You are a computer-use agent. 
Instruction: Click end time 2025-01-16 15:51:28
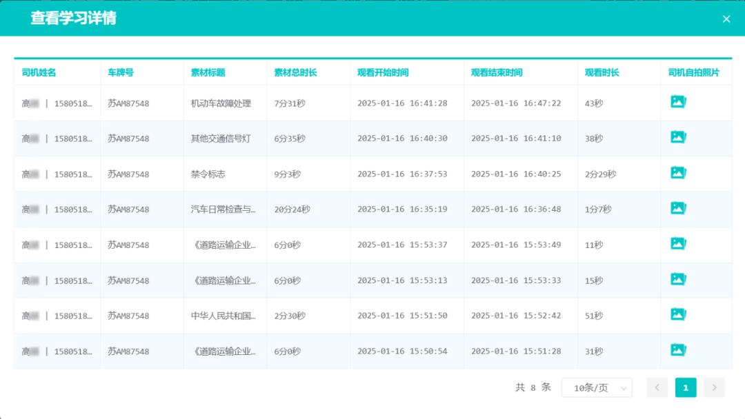pyautogui.click(x=516, y=351)
